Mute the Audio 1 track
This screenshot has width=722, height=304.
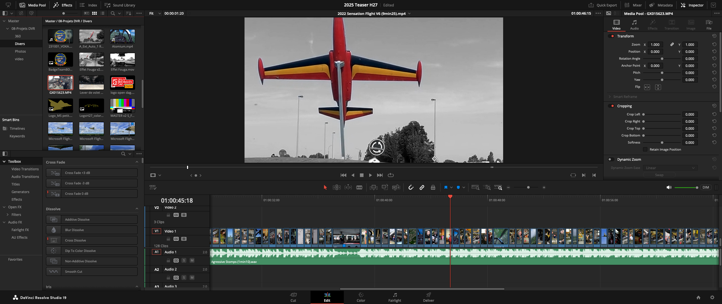tap(192, 260)
